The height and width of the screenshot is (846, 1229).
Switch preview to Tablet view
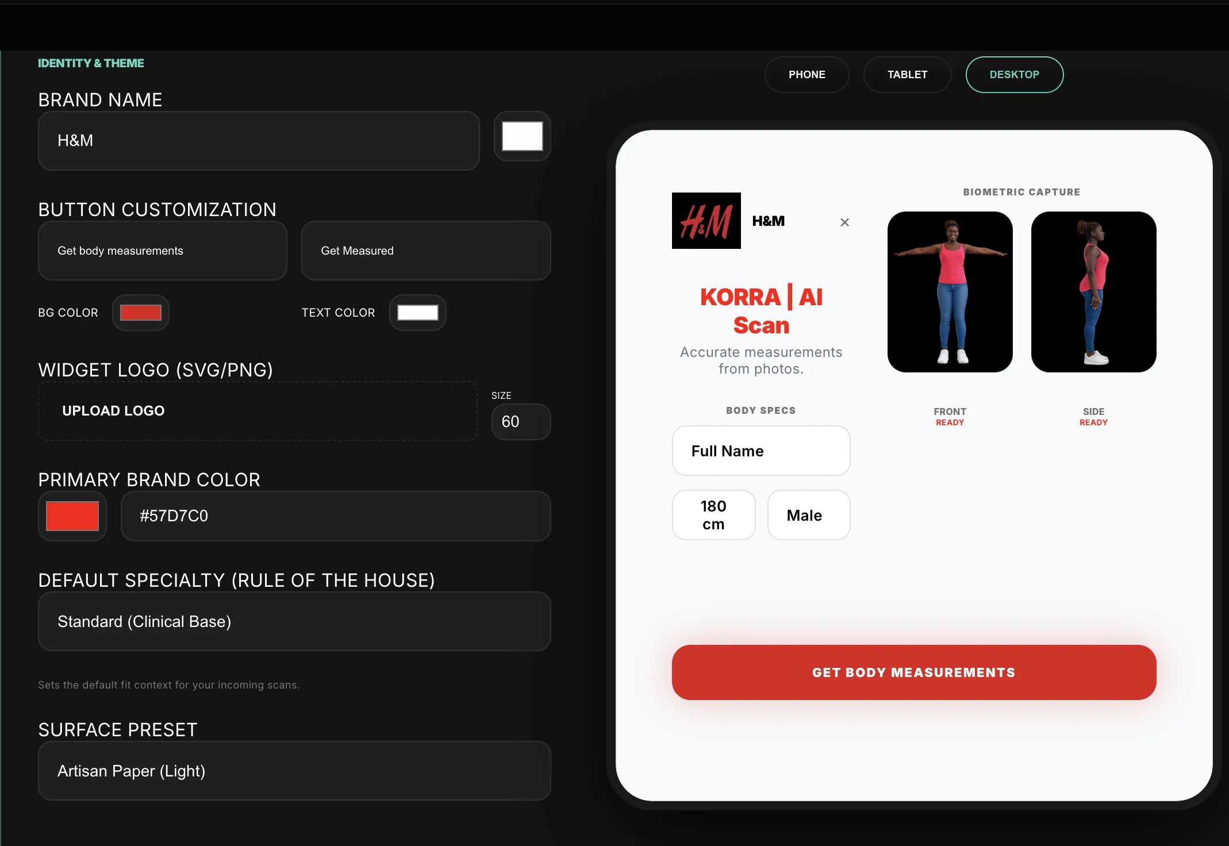pos(907,75)
